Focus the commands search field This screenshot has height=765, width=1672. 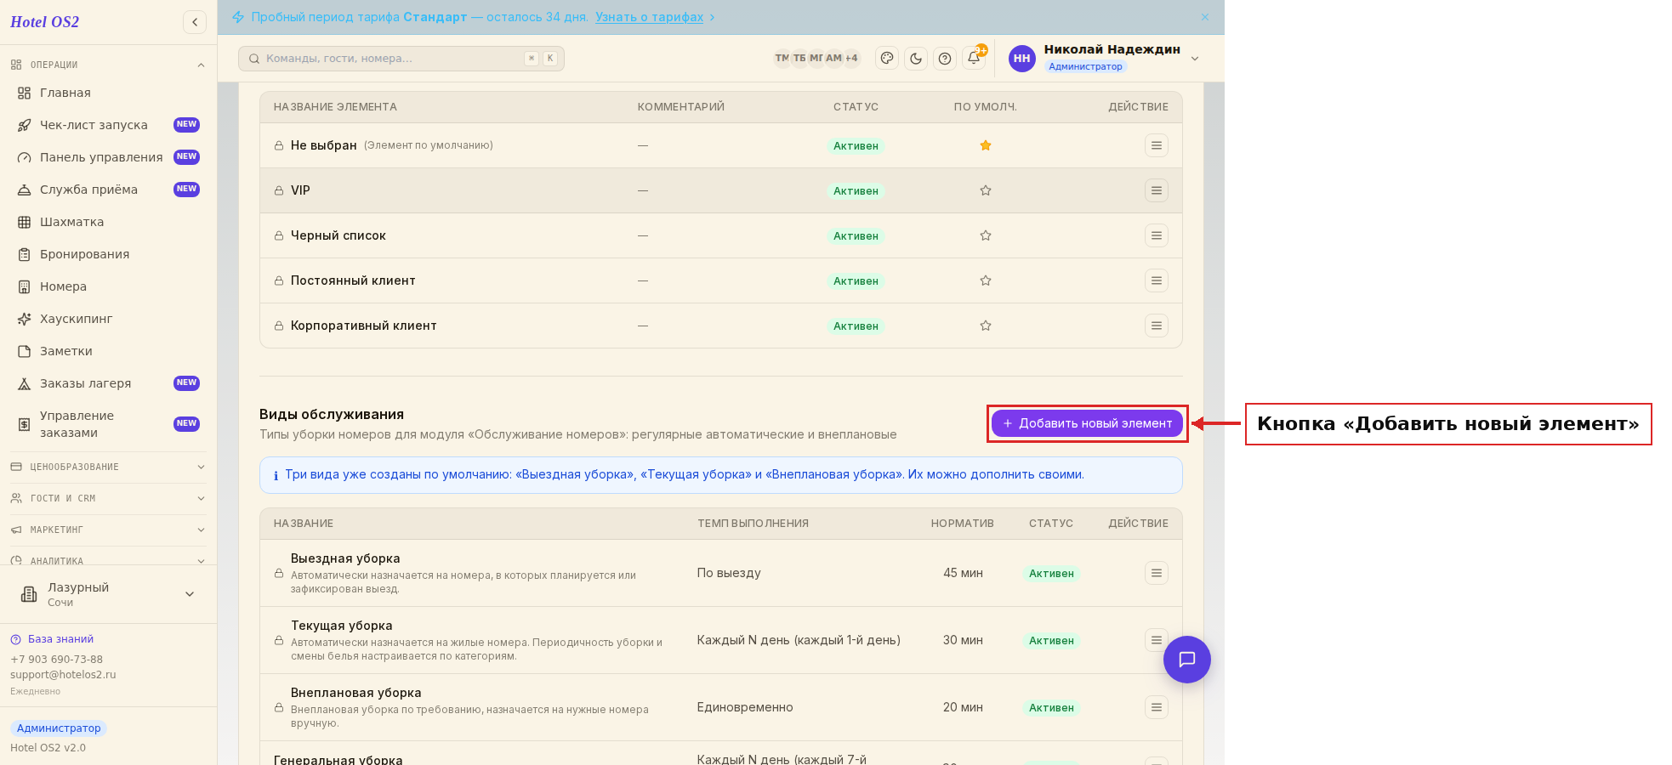coord(401,58)
